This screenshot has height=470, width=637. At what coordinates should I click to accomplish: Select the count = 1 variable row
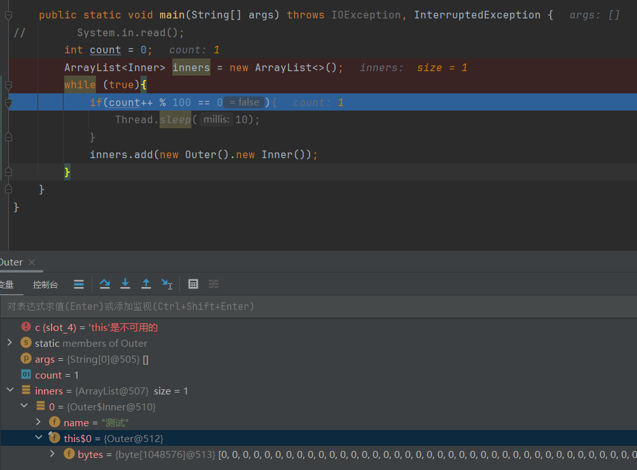pyautogui.click(x=318, y=375)
